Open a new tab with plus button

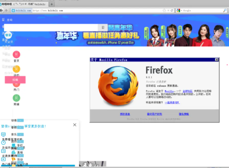click(52, 4)
